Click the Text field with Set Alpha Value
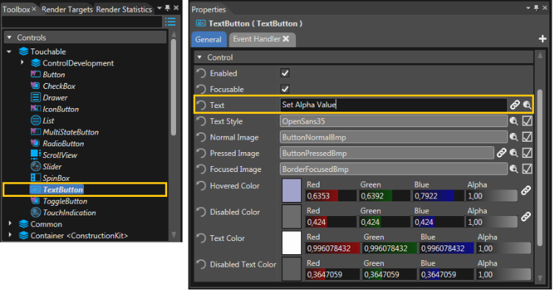 pyautogui.click(x=394, y=105)
